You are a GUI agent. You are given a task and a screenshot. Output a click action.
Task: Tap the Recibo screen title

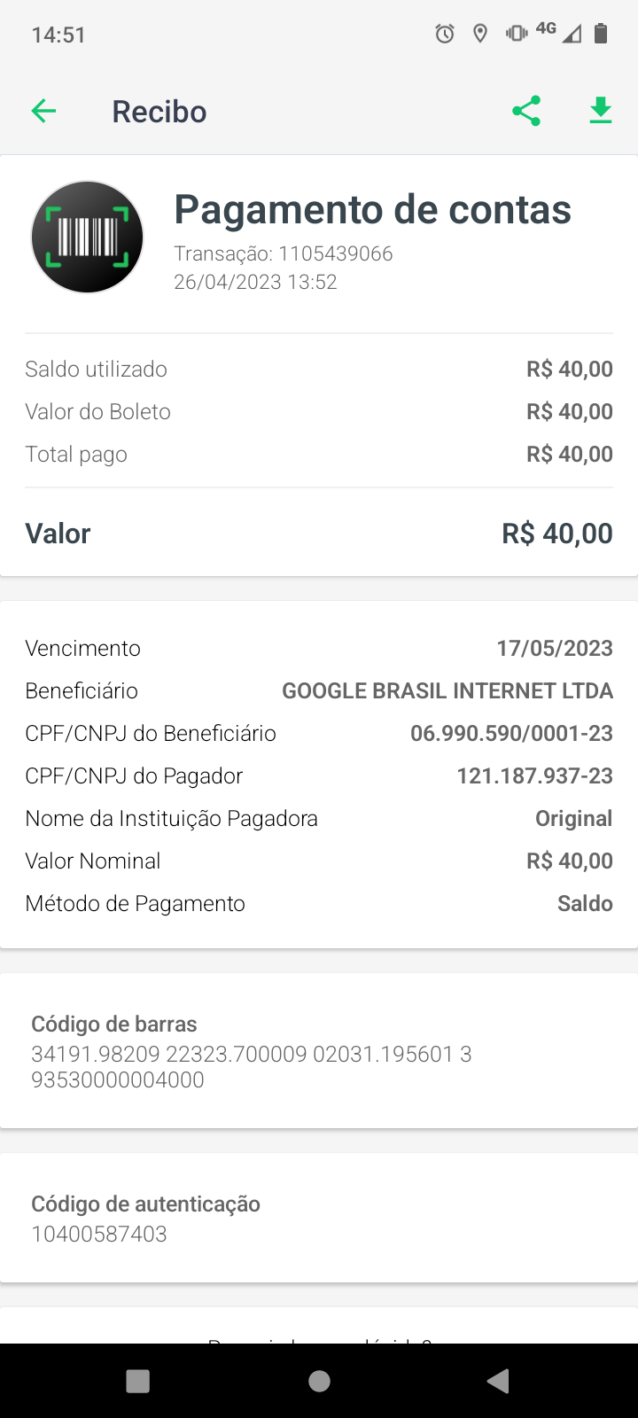pyautogui.click(x=159, y=112)
